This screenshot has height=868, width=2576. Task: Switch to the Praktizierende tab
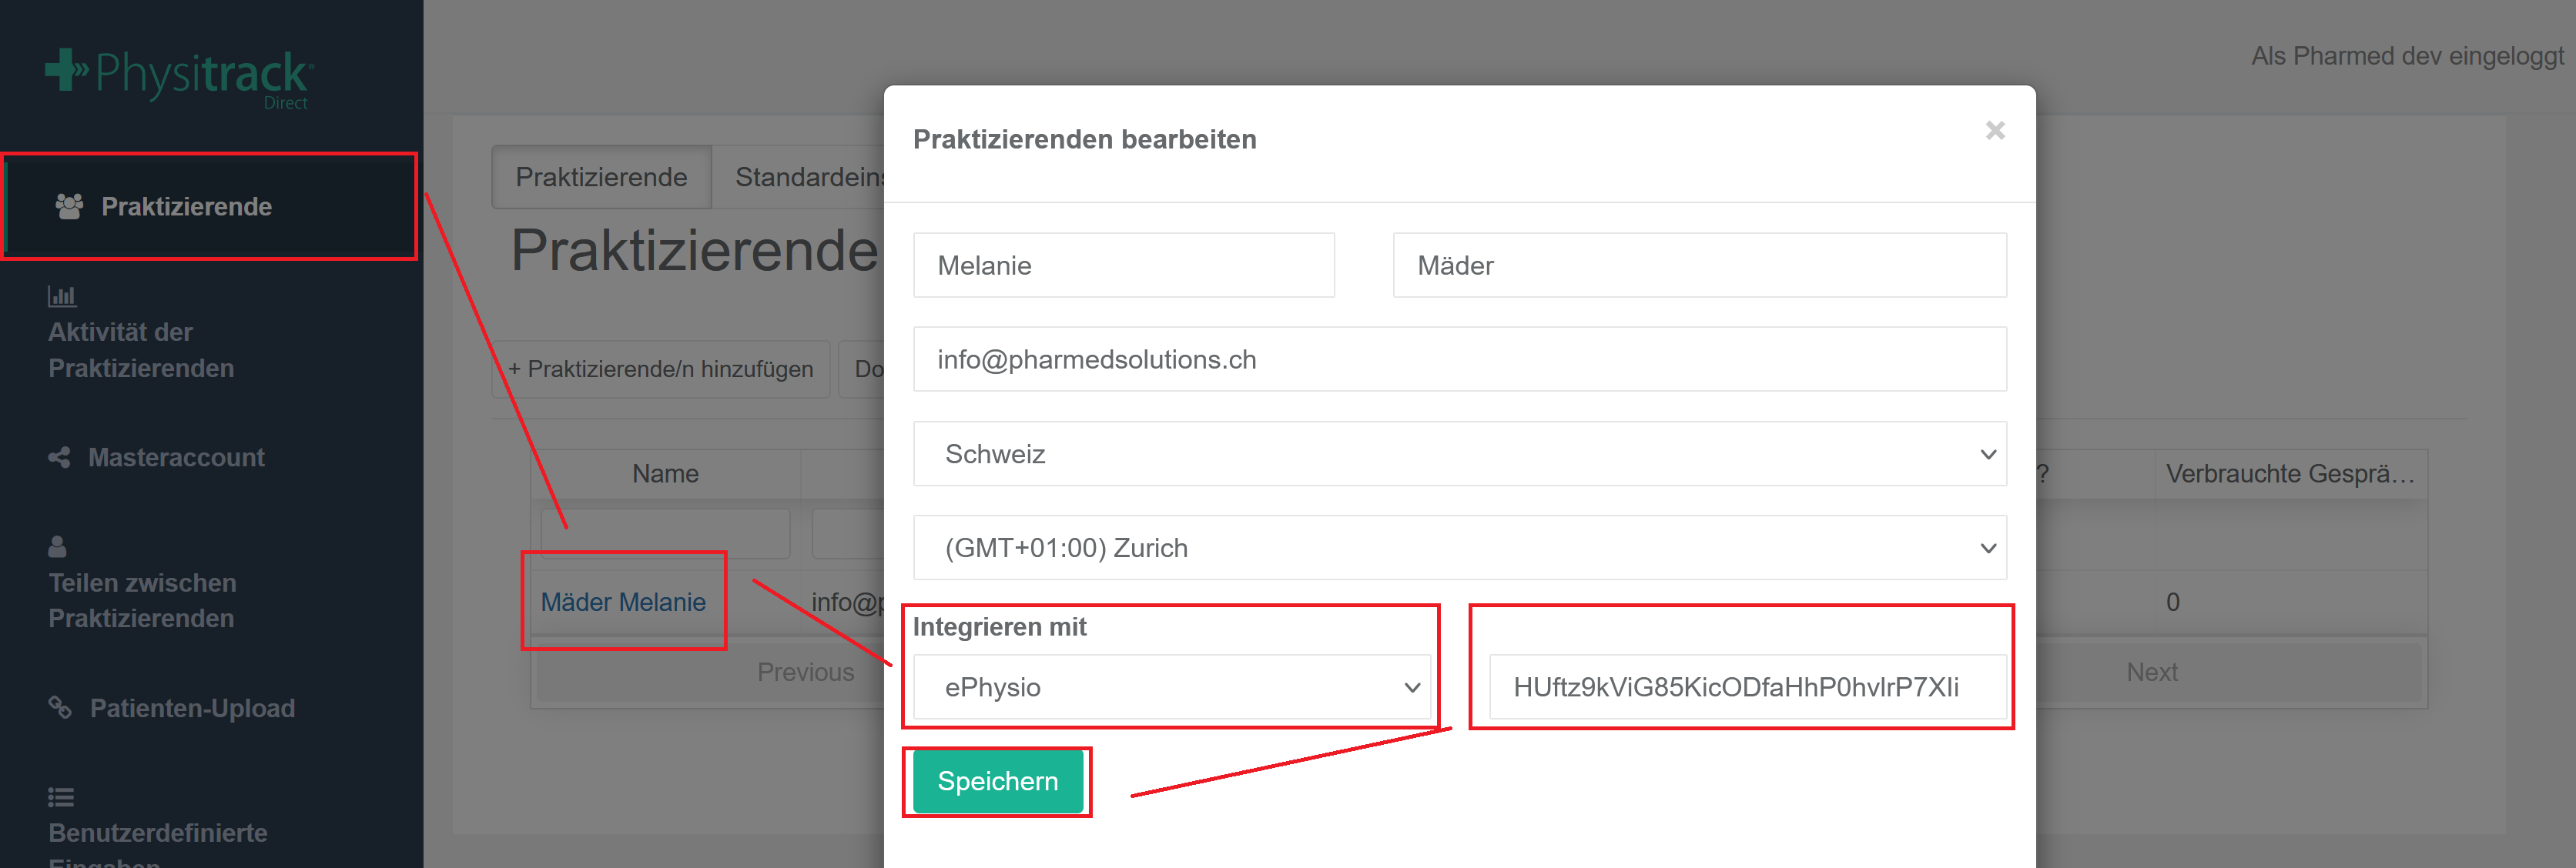601,177
